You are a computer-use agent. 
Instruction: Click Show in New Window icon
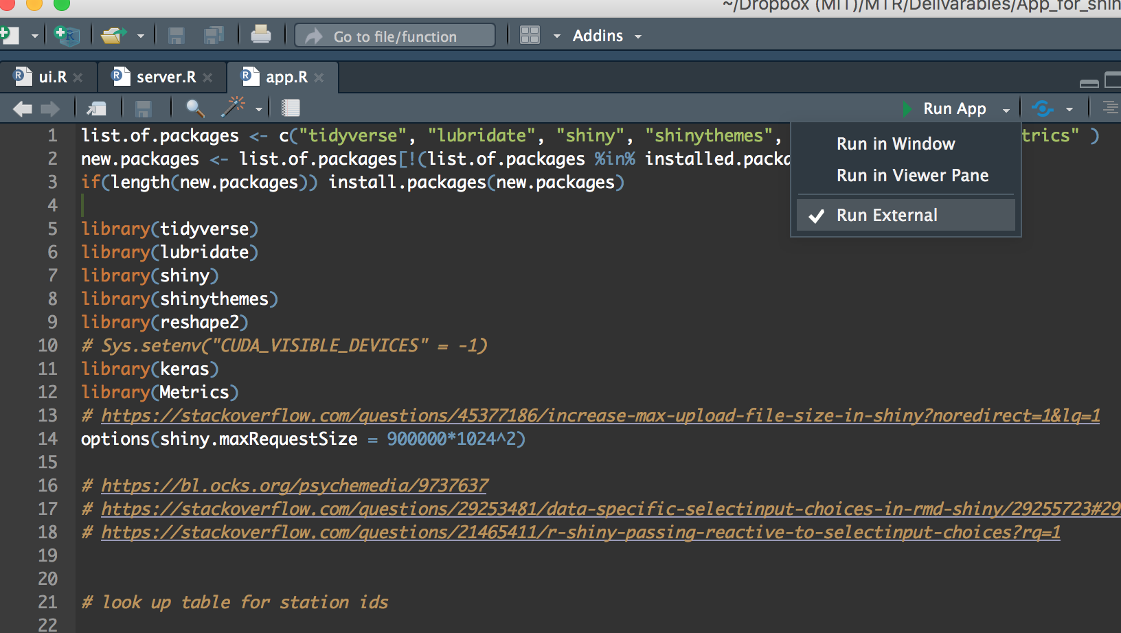96,108
